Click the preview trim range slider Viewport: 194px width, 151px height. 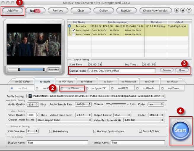tap(31, 70)
